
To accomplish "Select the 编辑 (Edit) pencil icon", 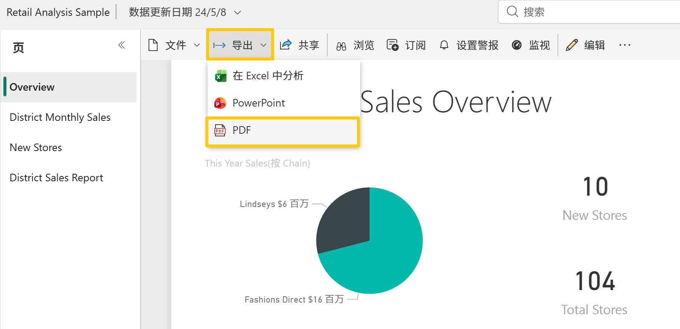I will click(x=572, y=45).
